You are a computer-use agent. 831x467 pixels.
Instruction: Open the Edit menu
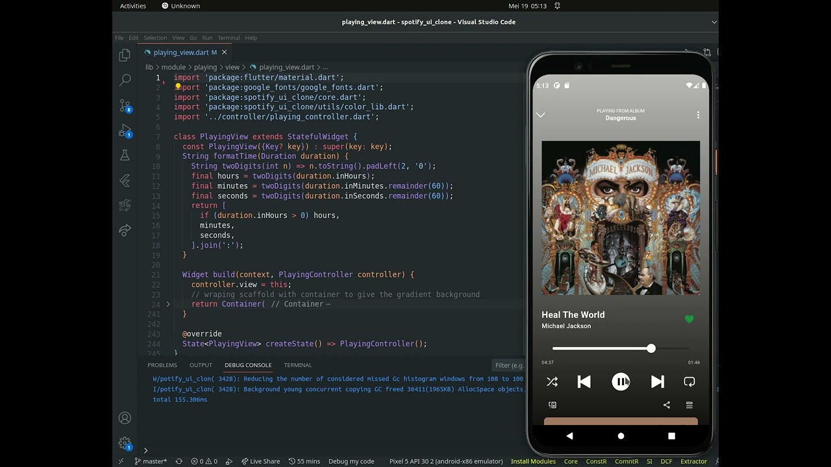click(x=134, y=38)
